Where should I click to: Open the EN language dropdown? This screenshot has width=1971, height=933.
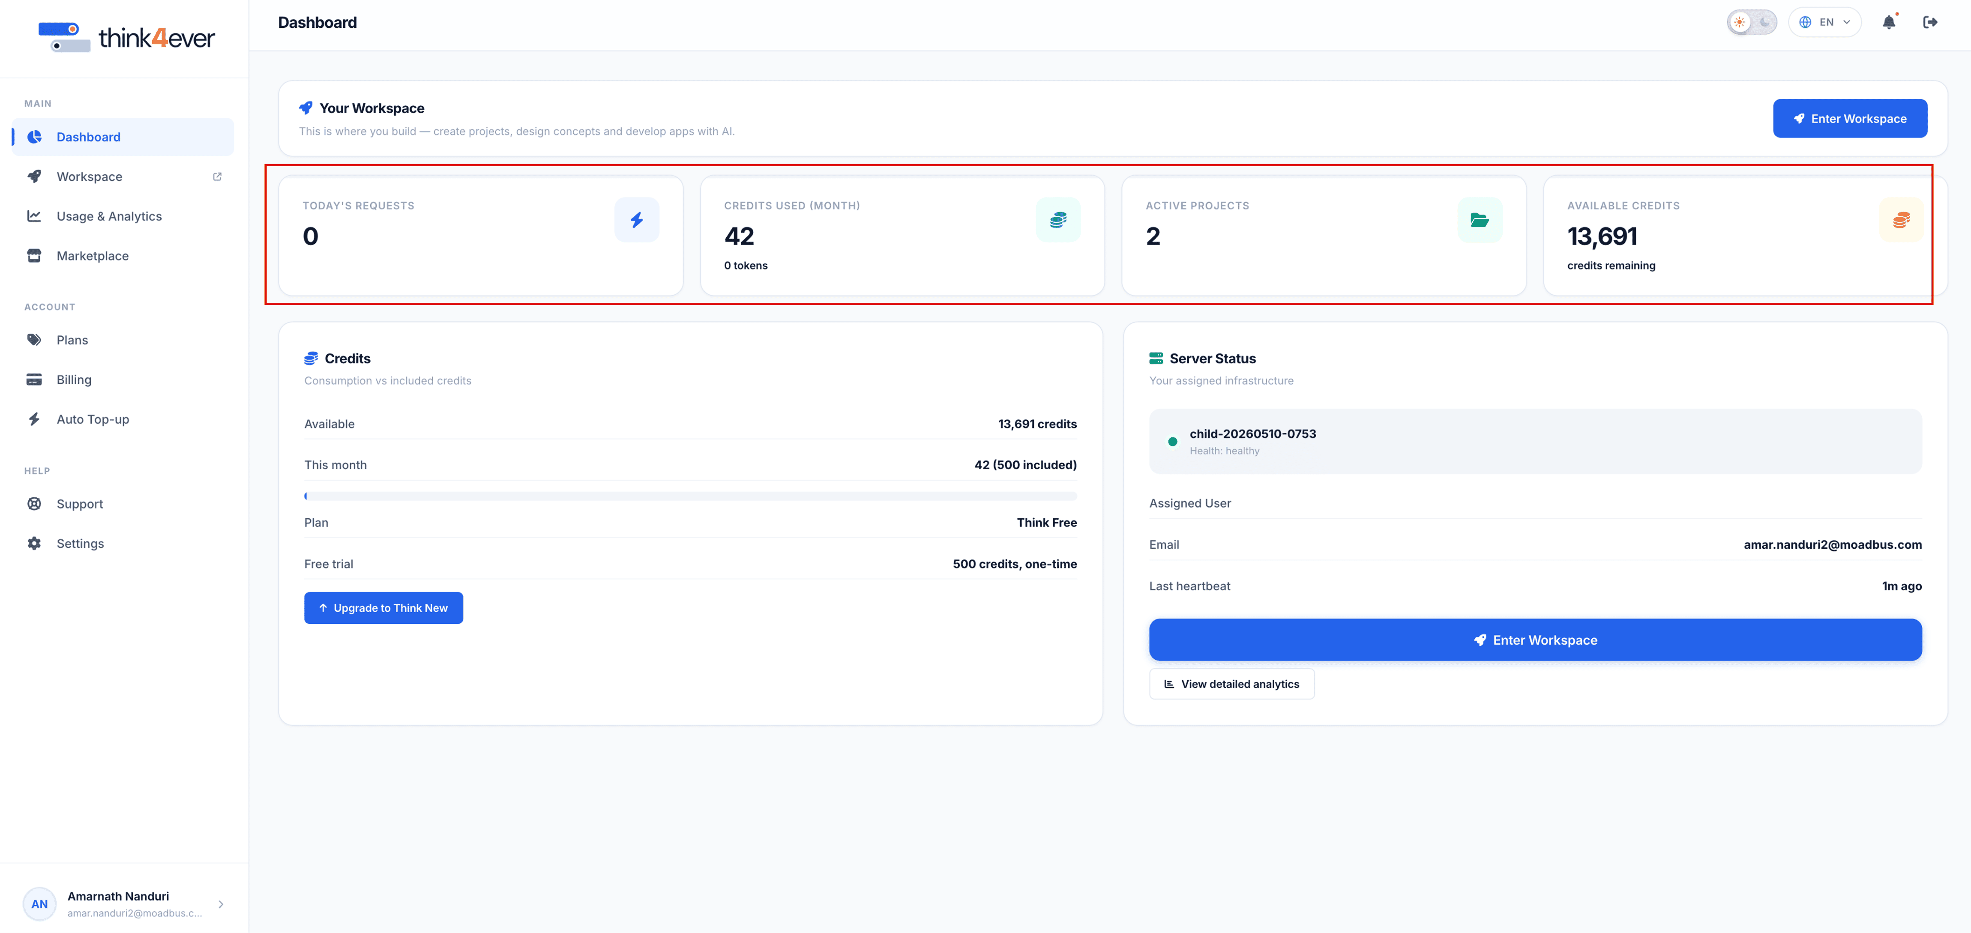click(x=1824, y=22)
